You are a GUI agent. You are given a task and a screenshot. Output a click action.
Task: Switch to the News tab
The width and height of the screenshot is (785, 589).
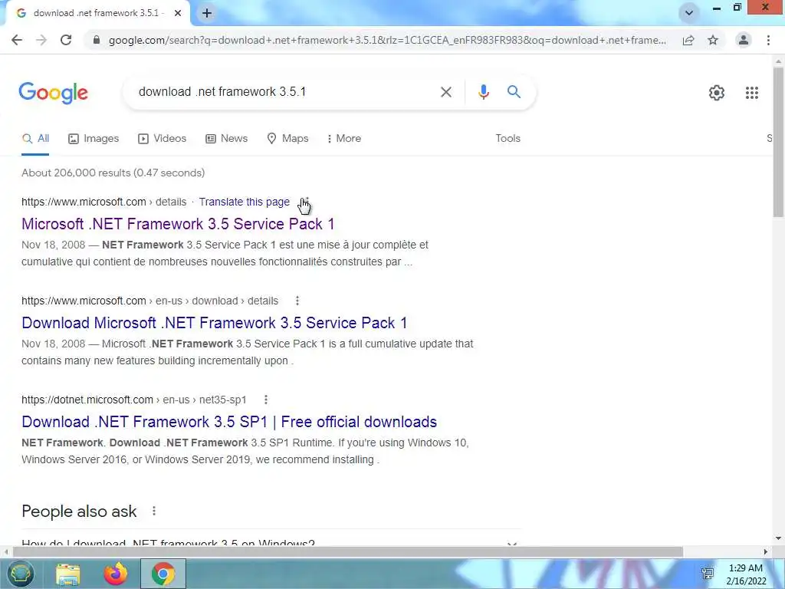pos(227,139)
